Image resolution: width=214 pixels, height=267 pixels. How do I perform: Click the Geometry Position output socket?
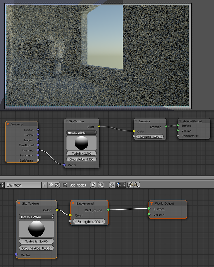coord(38,130)
